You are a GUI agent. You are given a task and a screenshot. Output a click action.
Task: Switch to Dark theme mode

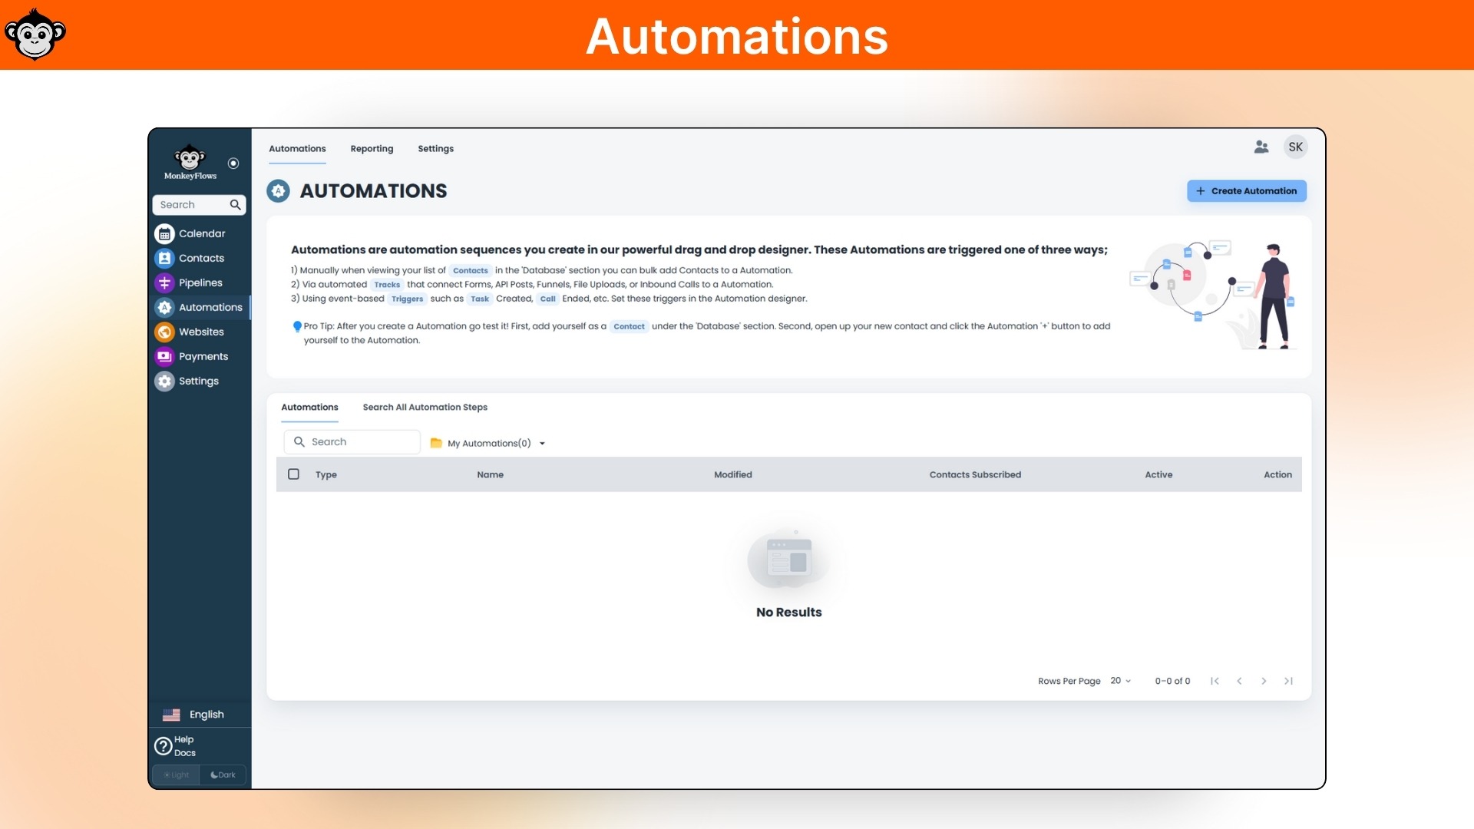pos(223,775)
